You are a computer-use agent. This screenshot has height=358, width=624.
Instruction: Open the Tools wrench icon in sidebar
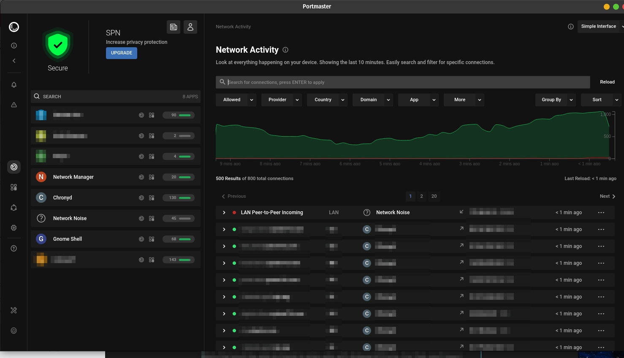(x=14, y=310)
